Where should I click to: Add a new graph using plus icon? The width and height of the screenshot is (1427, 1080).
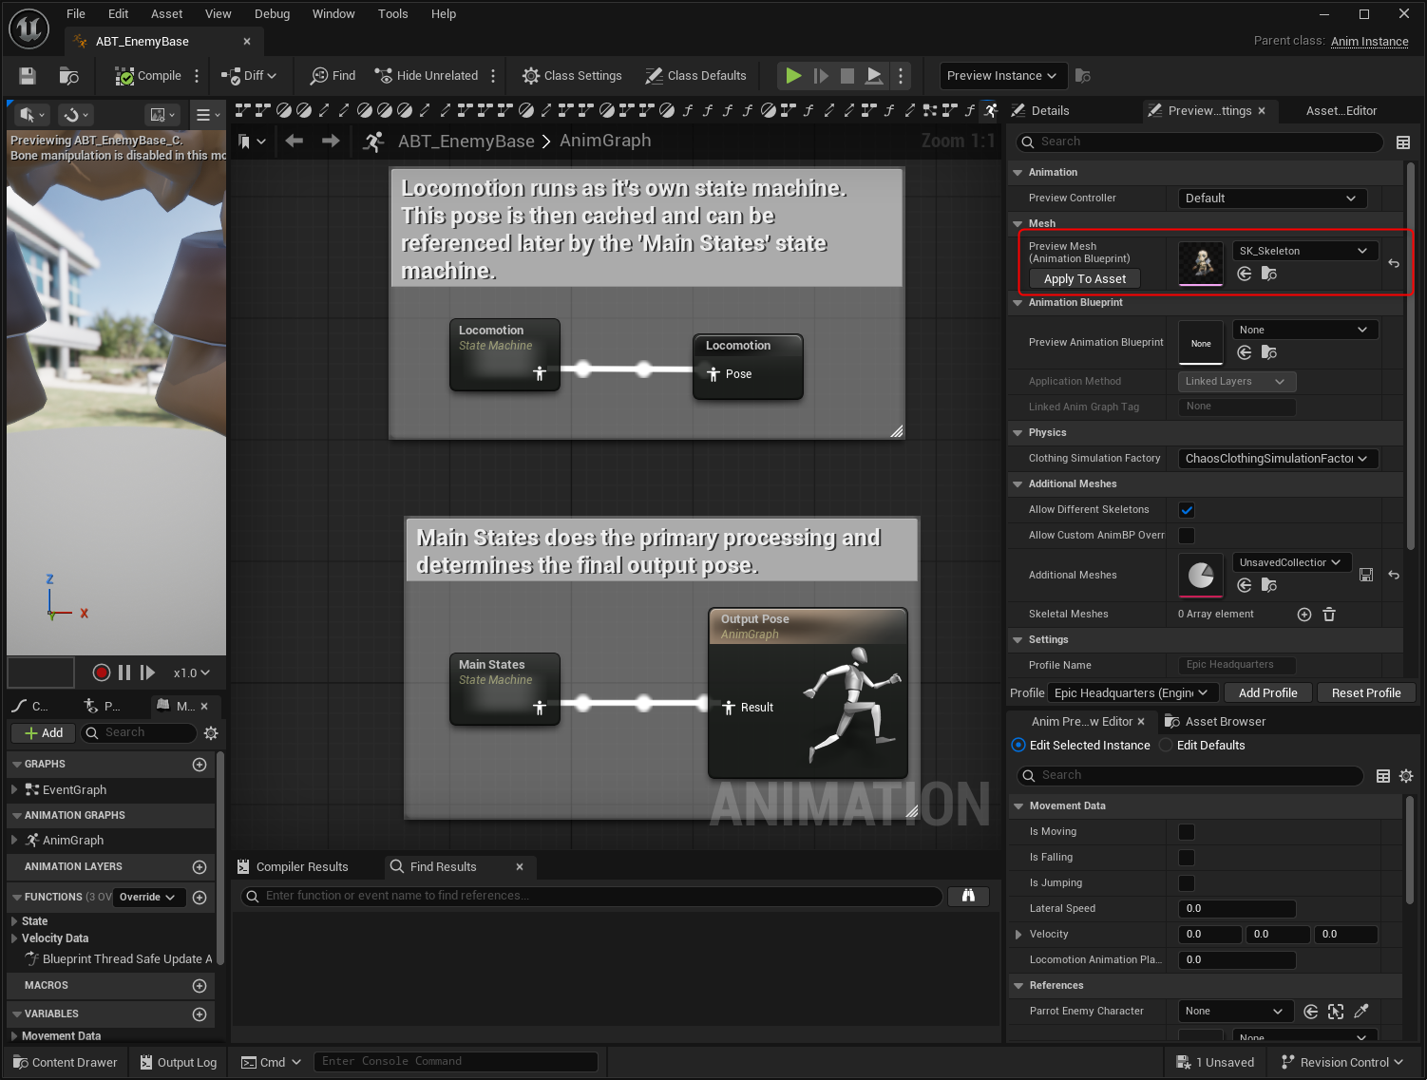pyautogui.click(x=200, y=765)
